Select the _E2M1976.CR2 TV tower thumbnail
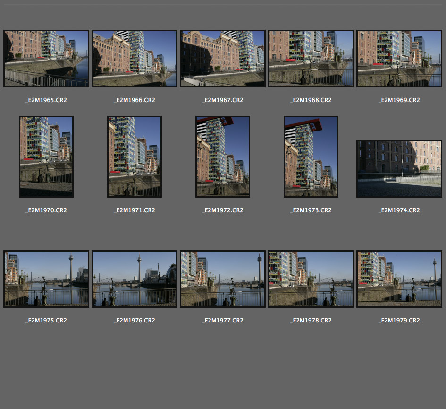 pos(135,279)
